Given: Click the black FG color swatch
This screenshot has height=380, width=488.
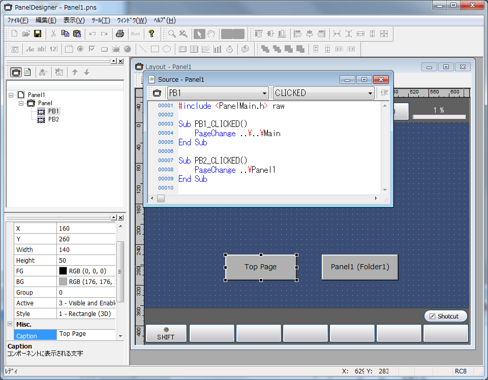Looking at the screenshot, I should tap(63, 271).
